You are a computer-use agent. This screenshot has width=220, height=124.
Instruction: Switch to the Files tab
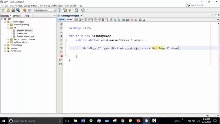point(27,16)
